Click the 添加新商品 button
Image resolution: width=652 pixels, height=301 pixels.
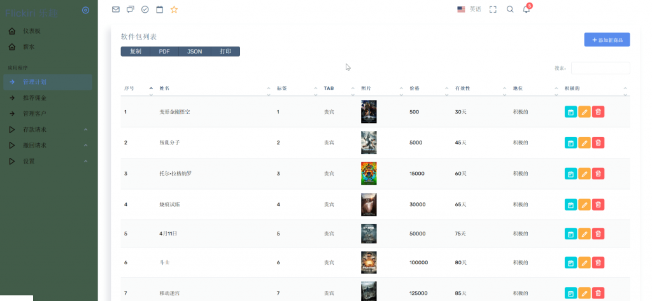(x=607, y=40)
